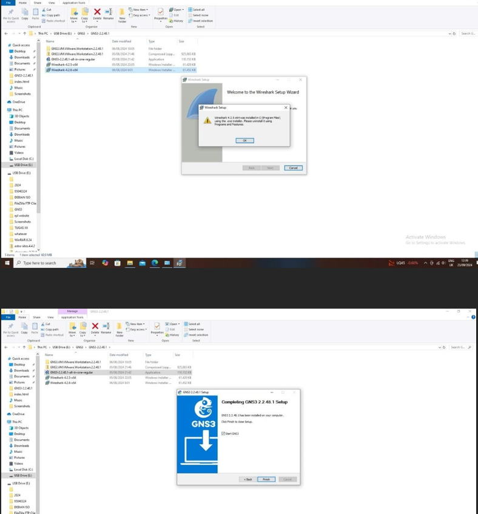Click Pin to Quick access in Explorer behind Wireshark Setup
Image resolution: width=478 pixels, height=514 pixels.
coord(11,15)
